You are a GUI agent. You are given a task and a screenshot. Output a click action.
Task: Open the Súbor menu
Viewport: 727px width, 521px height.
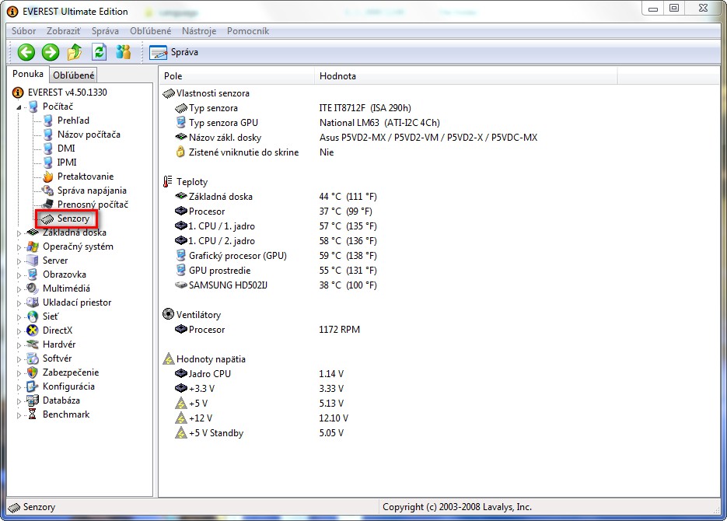point(23,31)
